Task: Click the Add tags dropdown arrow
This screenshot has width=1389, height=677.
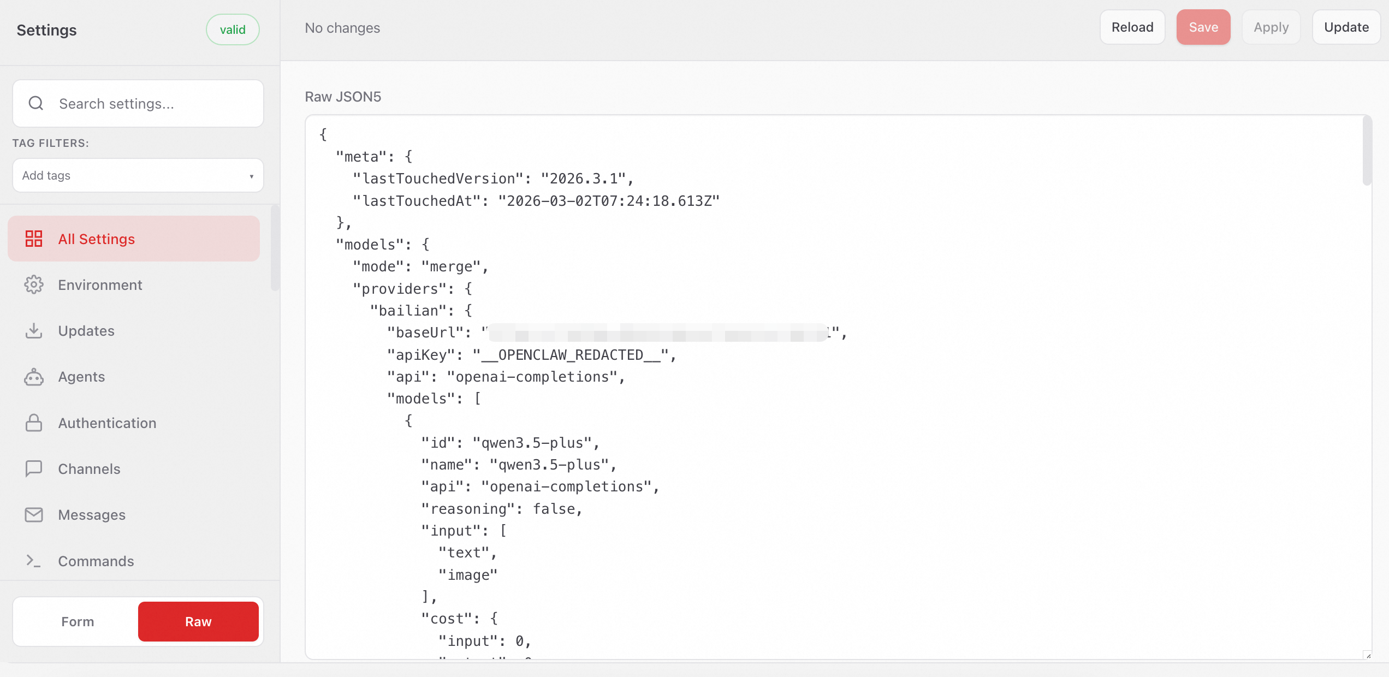Action: tap(251, 176)
